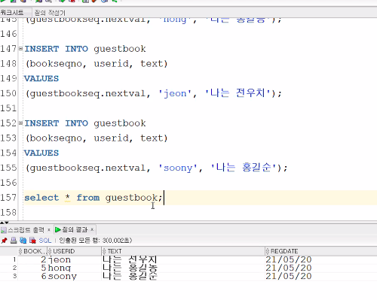Click 'guestbookseq.nextval' on line 155

(87, 168)
